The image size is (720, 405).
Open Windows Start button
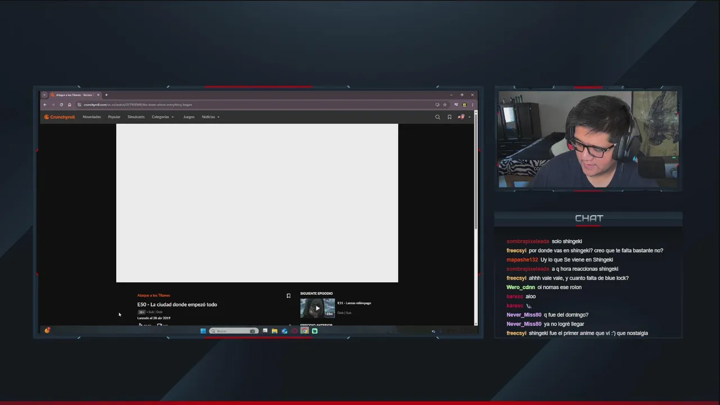pyautogui.click(x=203, y=331)
